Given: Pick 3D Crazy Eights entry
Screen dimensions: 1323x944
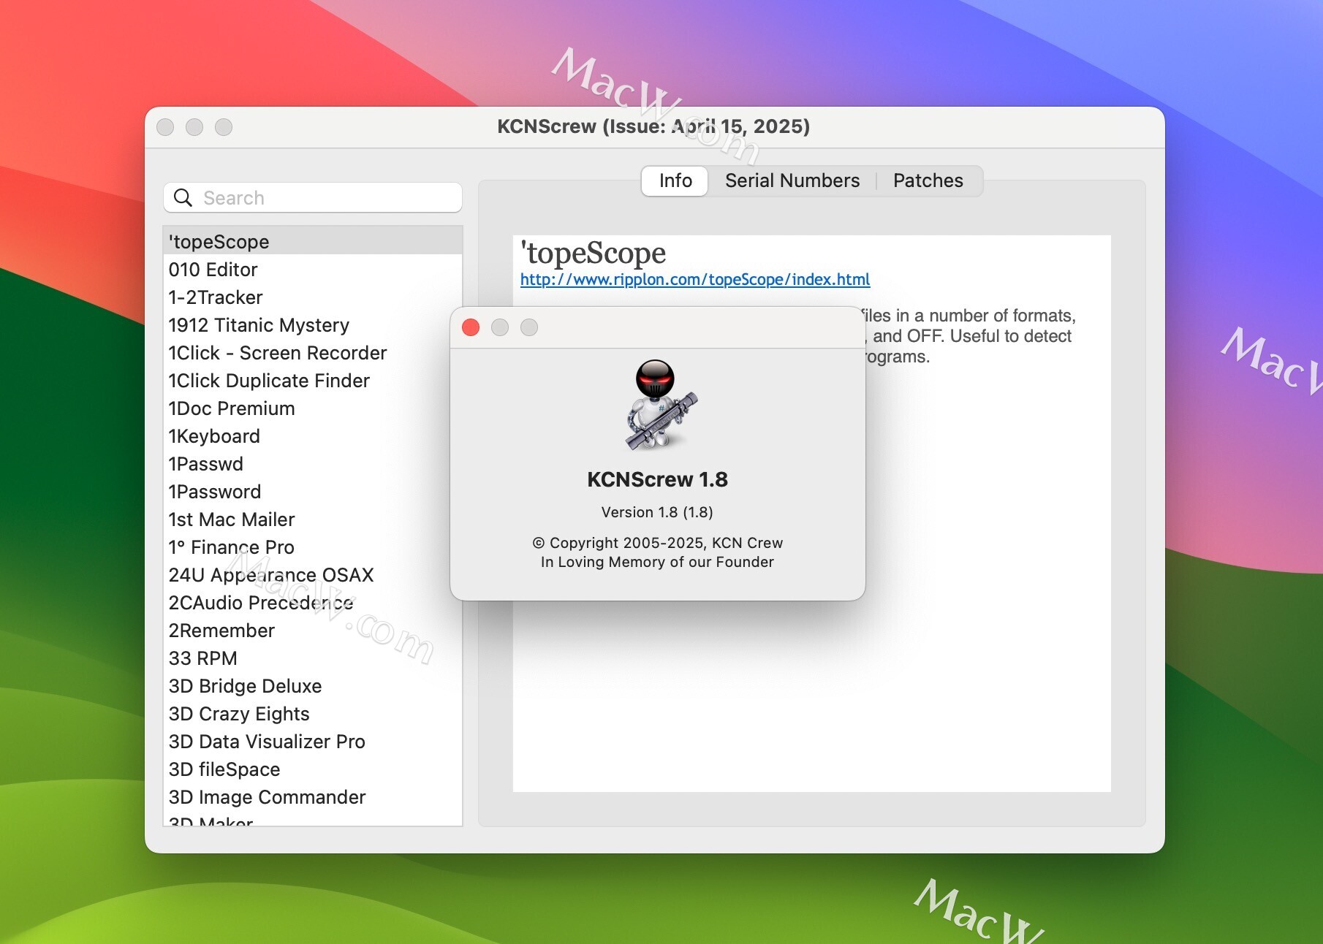Looking at the screenshot, I should tap(313, 714).
